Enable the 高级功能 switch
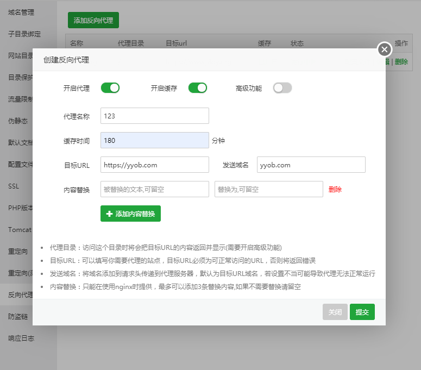This screenshot has width=421, height=370. click(x=282, y=88)
